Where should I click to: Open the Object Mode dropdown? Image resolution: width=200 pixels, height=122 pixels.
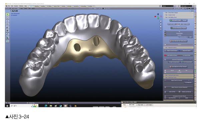[14, 8]
